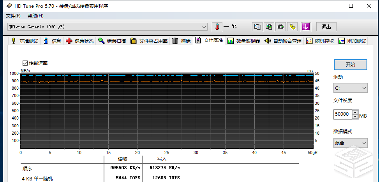
Task: Switch to the 擦除 tab
Action: point(181,41)
